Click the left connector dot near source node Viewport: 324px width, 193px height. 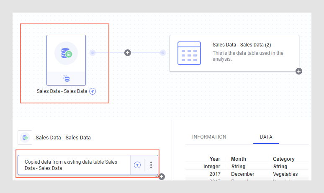[93, 53]
